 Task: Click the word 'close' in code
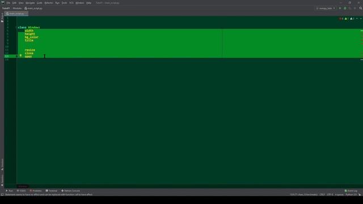pyautogui.click(x=29, y=53)
